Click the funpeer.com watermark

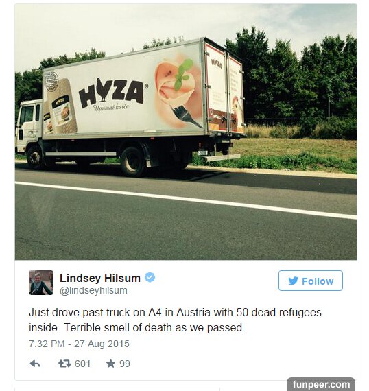[321, 384]
